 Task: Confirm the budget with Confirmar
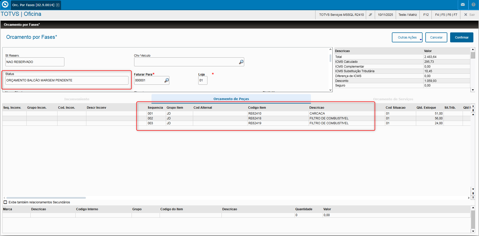click(x=462, y=38)
